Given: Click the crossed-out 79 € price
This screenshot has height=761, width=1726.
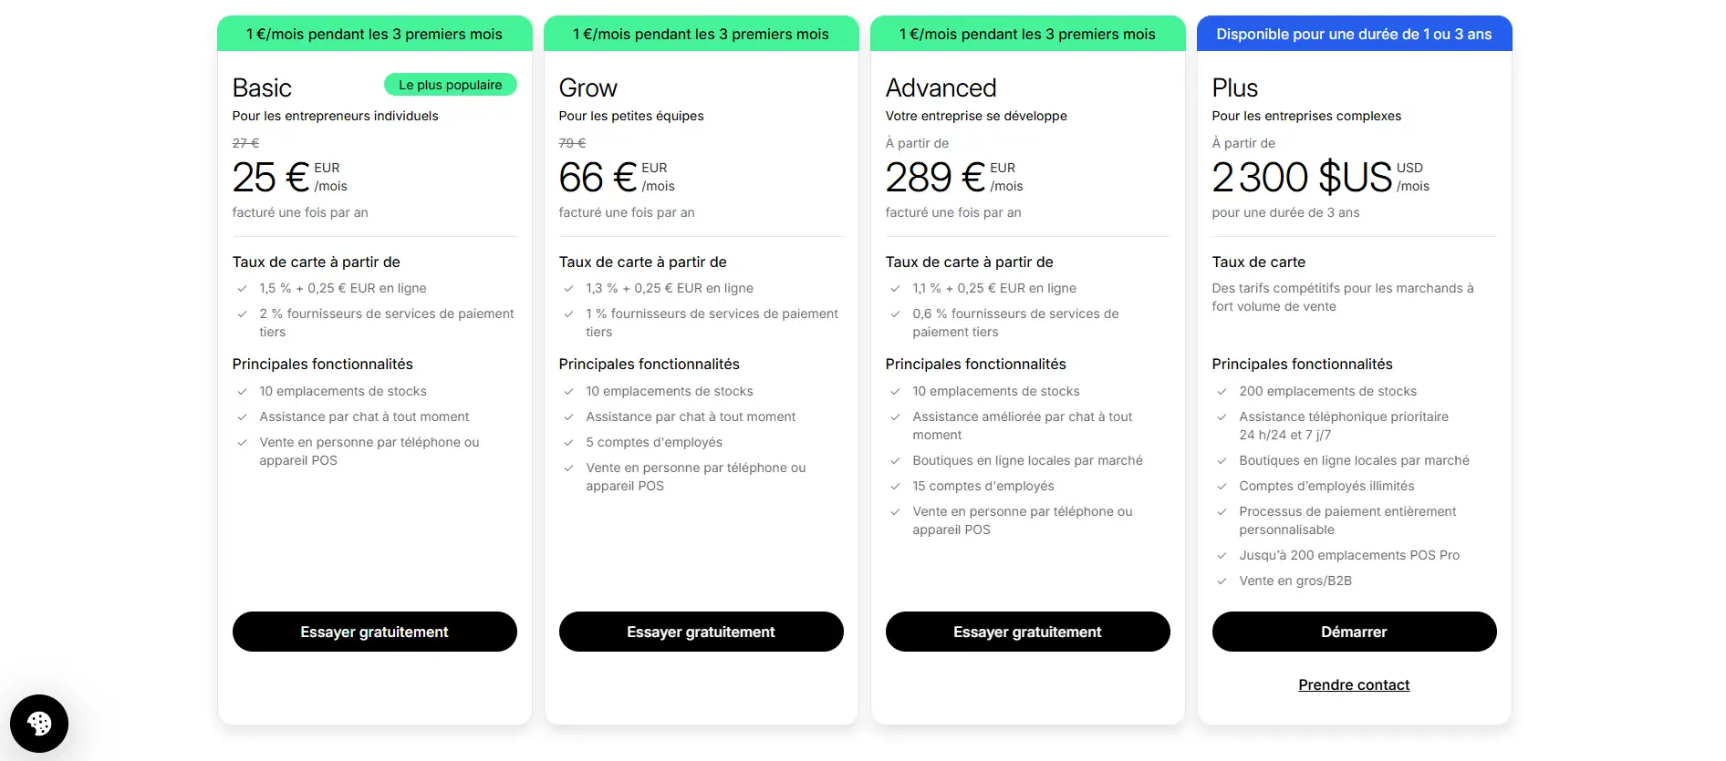Looking at the screenshot, I should [x=572, y=143].
